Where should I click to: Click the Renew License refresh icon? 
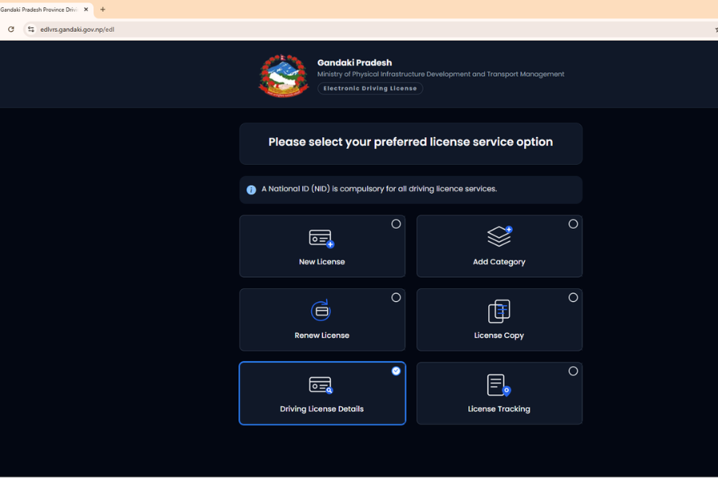pyautogui.click(x=321, y=311)
